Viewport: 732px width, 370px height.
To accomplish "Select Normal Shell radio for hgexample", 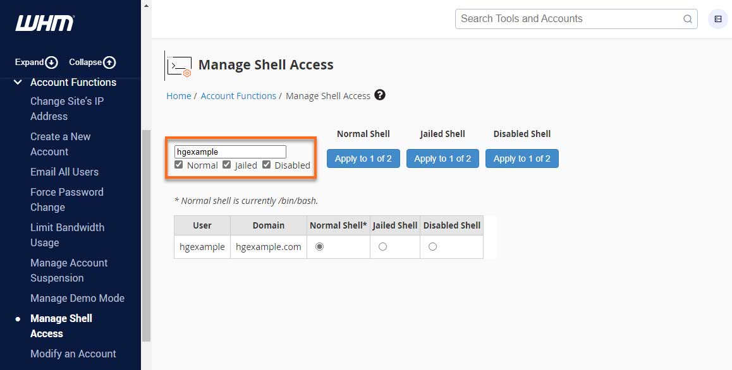I will point(319,246).
